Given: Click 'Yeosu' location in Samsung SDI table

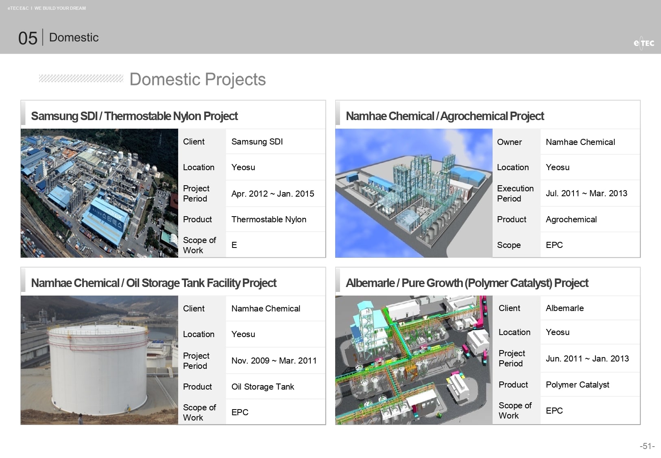Looking at the screenshot, I should [x=243, y=167].
